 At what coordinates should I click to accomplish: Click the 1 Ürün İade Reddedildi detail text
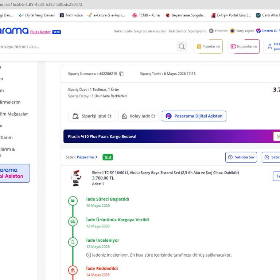tap(109, 96)
